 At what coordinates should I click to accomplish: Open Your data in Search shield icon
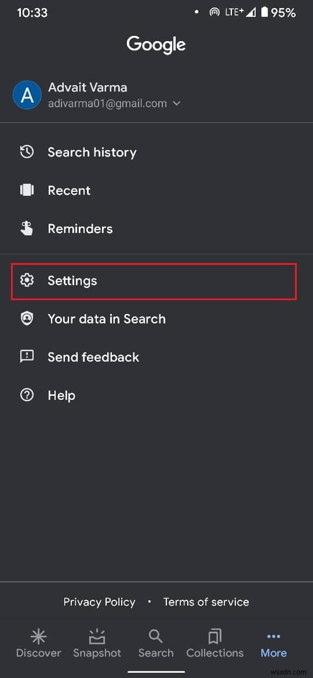click(27, 319)
